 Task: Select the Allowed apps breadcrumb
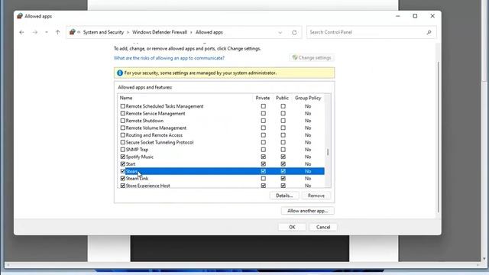click(x=209, y=32)
